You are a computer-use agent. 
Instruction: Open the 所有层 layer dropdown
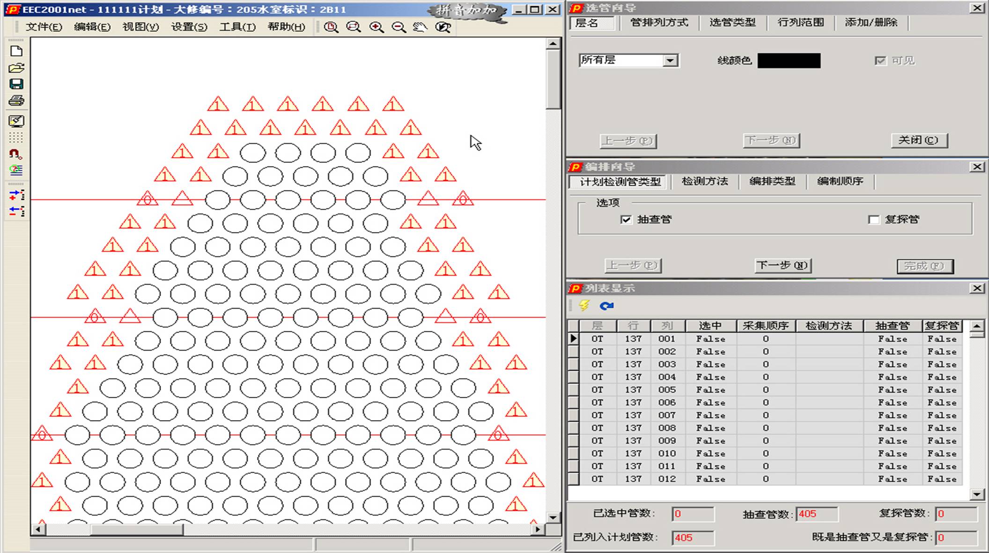(670, 60)
